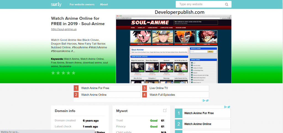The image size is (283, 133).
Task: Open For website owners menu
Action: (x=82, y=4)
